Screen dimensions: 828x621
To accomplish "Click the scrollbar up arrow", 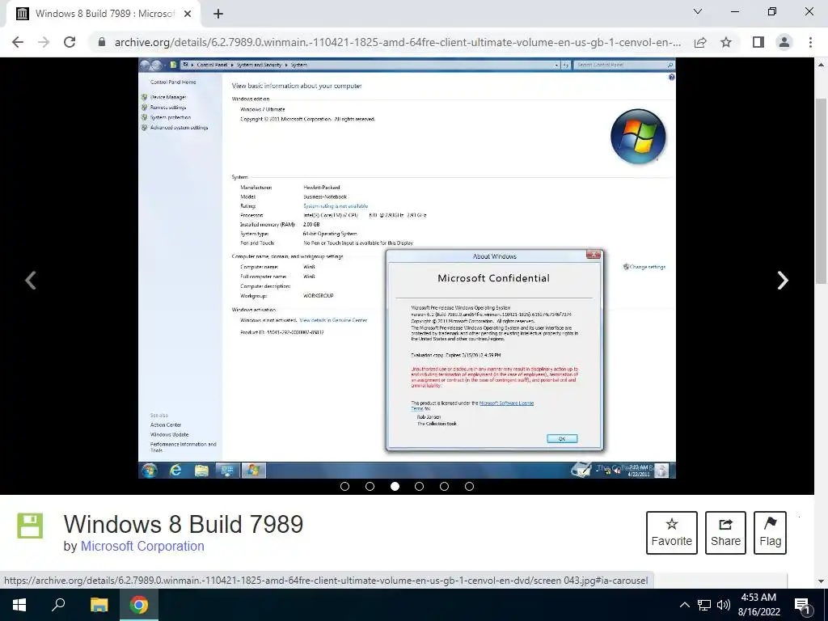I will click(822, 65).
